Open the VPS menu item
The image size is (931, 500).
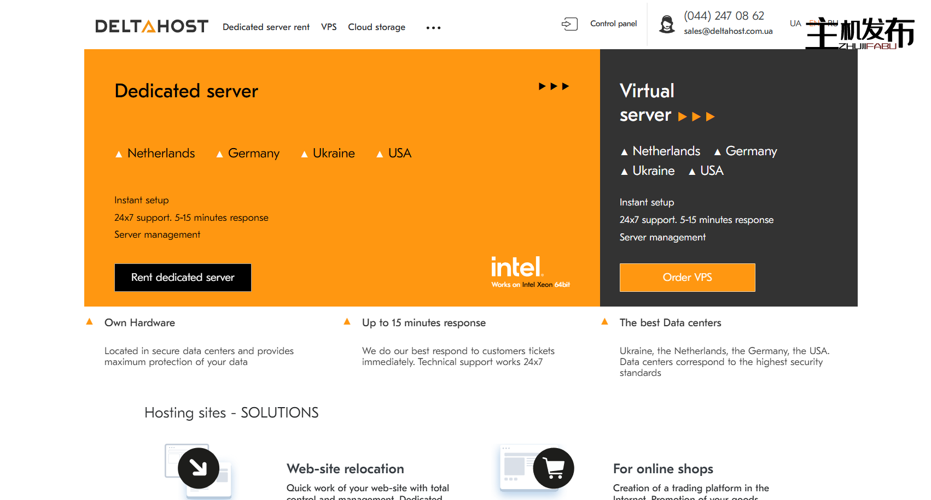click(x=329, y=27)
